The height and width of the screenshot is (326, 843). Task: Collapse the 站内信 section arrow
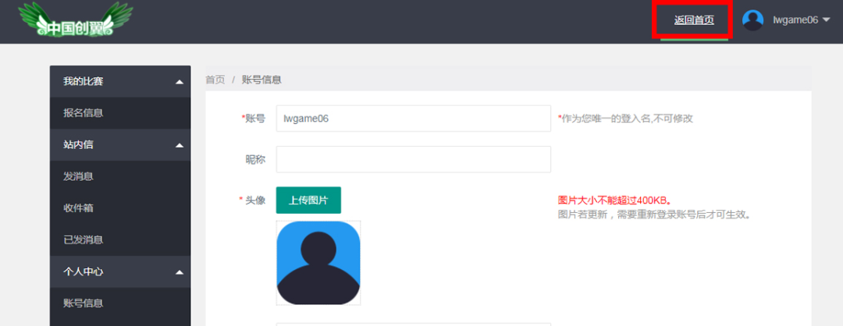180,146
